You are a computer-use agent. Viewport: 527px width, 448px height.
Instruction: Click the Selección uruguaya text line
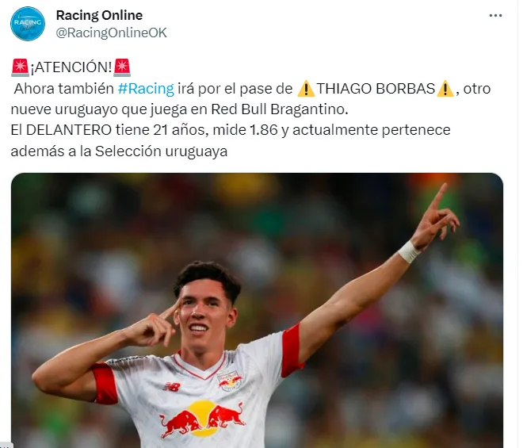[119, 151]
